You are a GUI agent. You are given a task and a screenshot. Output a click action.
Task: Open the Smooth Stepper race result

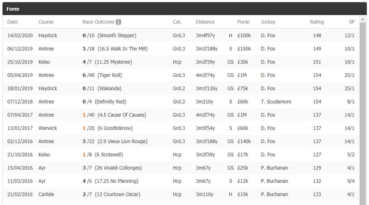[117, 35]
